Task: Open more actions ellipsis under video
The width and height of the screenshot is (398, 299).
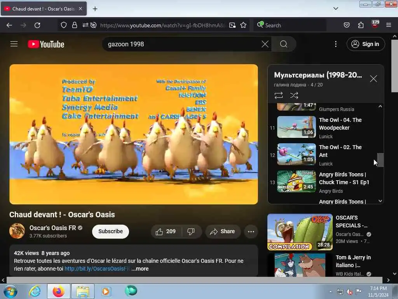Action: click(x=251, y=231)
